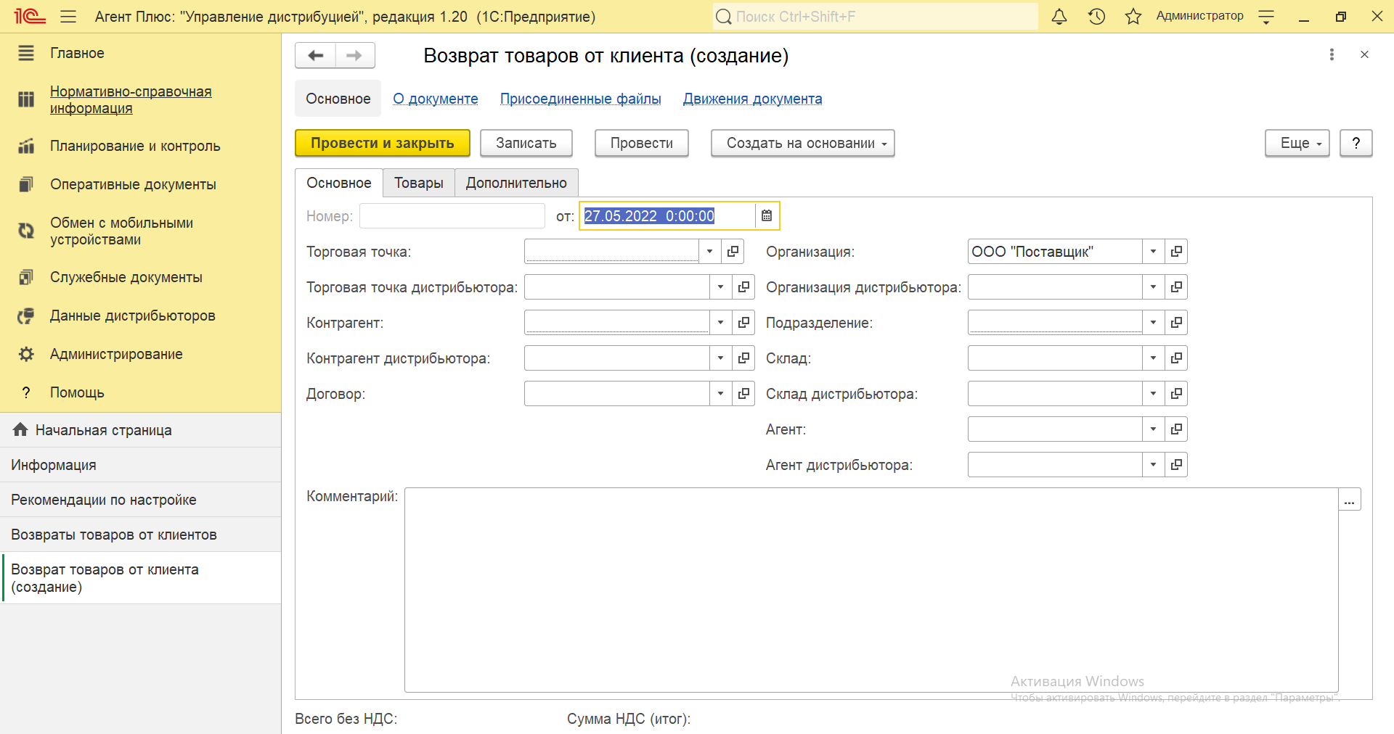Viewport: 1394px width, 734px height.
Task: Expand the Подразделение dropdown
Action: [1153, 322]
